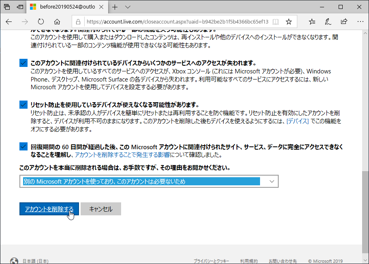Click the address bar URL field
This screenshot has height=264, width=369.
coord(177,22)
